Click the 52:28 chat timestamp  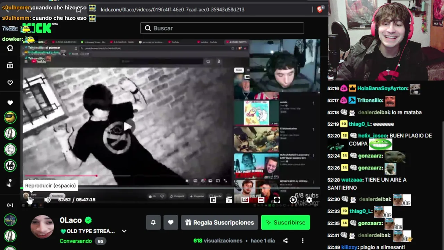pos(333,180)
